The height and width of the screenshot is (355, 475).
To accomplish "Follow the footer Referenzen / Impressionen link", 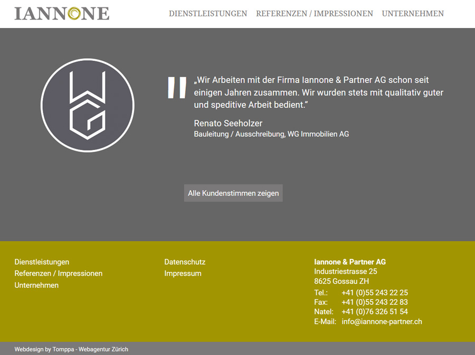I will pyautogui.click(x=59, y=274).
